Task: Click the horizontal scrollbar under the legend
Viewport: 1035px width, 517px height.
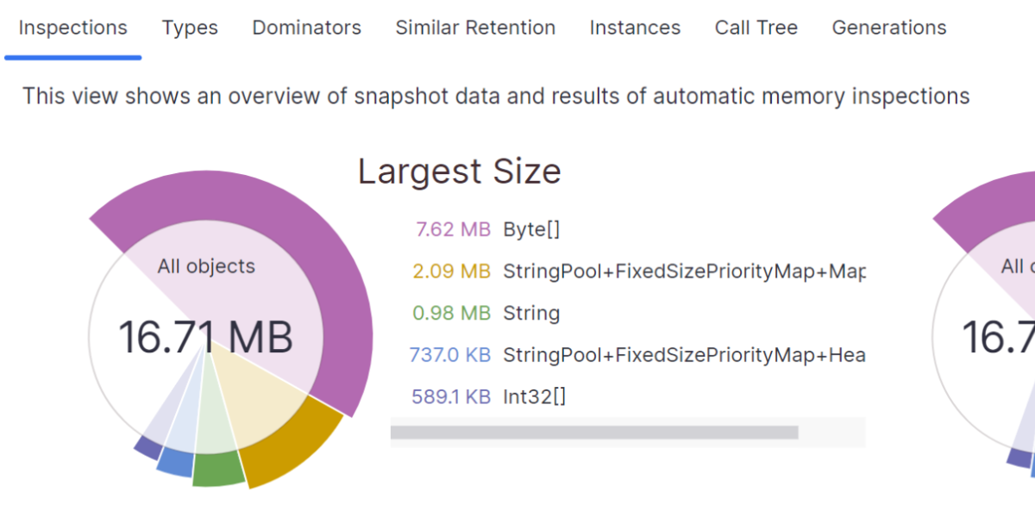Action: tap(594, 432)
